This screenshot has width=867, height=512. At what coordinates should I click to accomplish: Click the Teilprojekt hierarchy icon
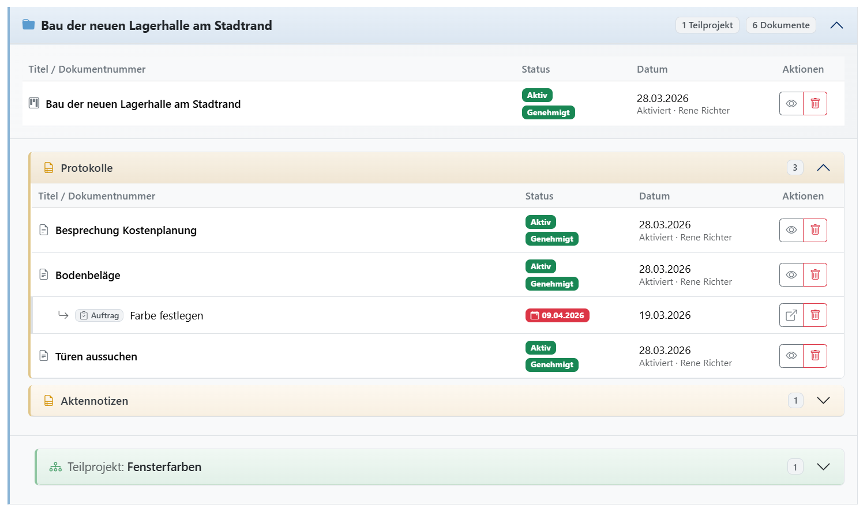(55, 467)
